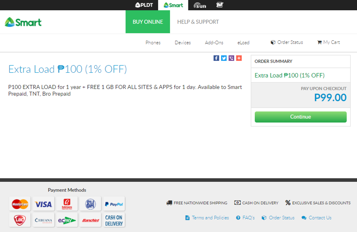The width and height of the screenshot is (357, 232).
Task: Click the free nationwide shipping truck icon
Action: [169, 203]
